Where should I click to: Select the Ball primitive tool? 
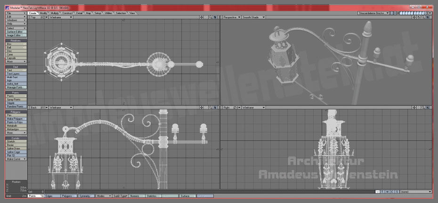tap(16, 48)
